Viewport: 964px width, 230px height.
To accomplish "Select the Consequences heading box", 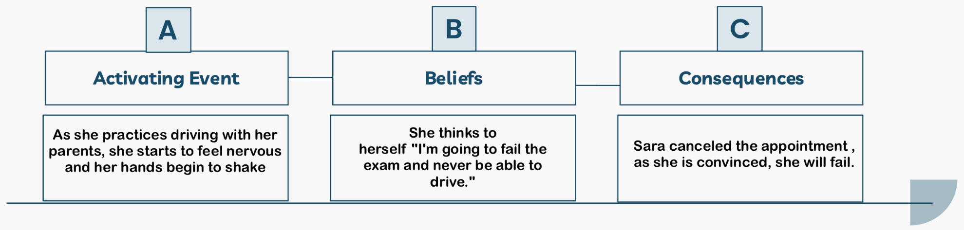I will click(x=741, y=78).
